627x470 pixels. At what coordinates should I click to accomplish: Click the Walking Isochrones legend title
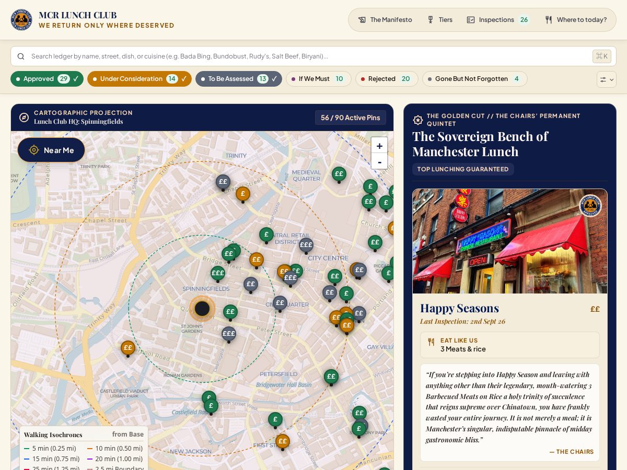point(53,434)
